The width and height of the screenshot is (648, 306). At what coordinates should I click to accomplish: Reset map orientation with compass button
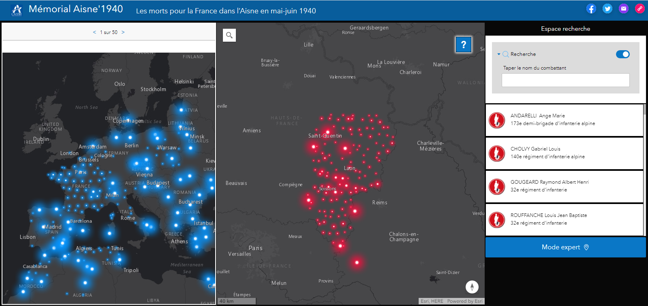click(472, 287)
